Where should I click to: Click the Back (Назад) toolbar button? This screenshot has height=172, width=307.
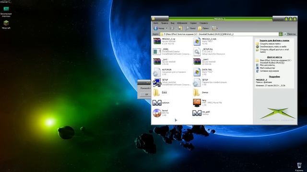click(159, 29)
